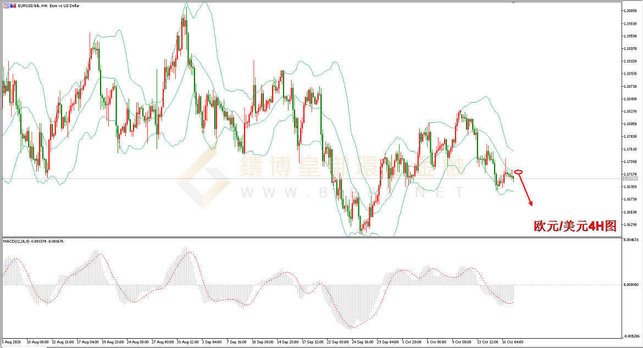Click the 1.18490 price axis label

click(630, 99)
